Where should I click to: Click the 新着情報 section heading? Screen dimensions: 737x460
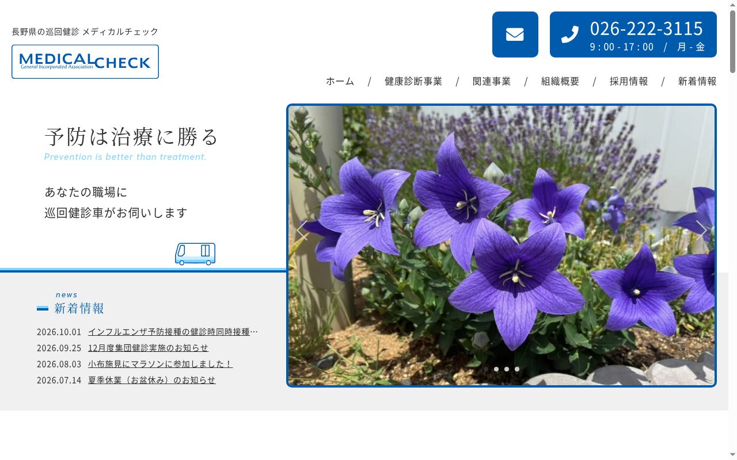pos(79,308)
